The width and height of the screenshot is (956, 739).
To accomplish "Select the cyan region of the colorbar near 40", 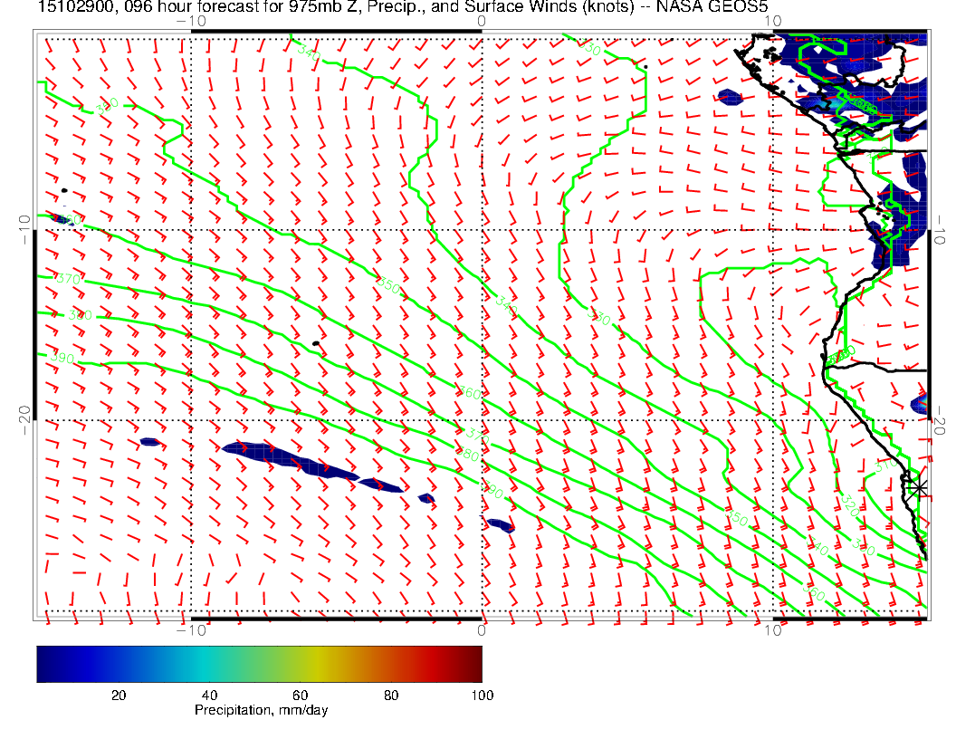I will [x=209, y=664].
